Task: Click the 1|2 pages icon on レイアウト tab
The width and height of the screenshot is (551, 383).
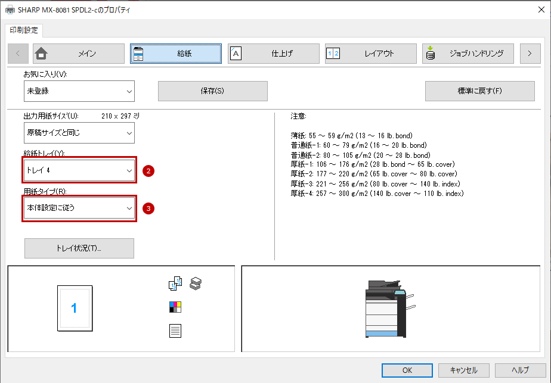Action: (333, 54)
